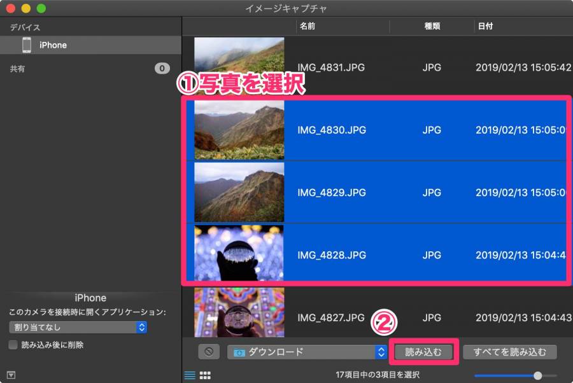Click the file name IMG_4829.JPG
This screenshot has height=383, width=573.
[x=332, y=192]
